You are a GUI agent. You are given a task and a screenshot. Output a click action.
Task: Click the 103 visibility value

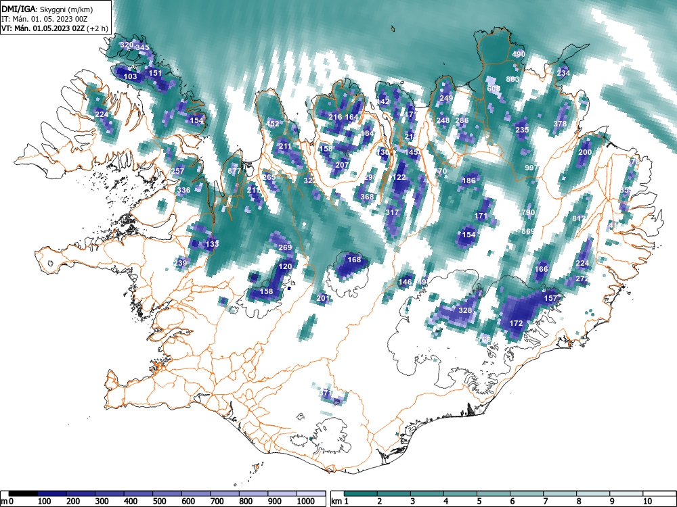coord(131,77)
